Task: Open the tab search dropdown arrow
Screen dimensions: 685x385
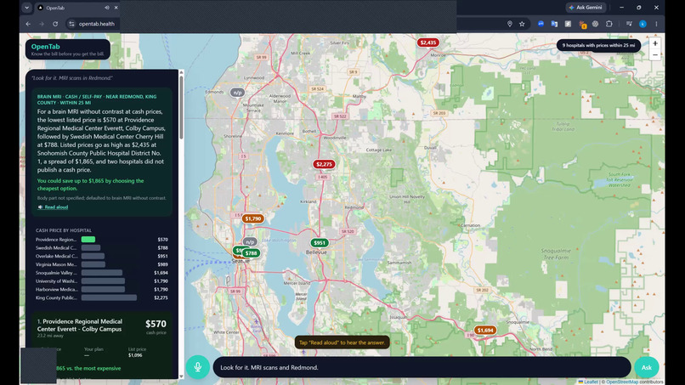Action: coord(27,8)
